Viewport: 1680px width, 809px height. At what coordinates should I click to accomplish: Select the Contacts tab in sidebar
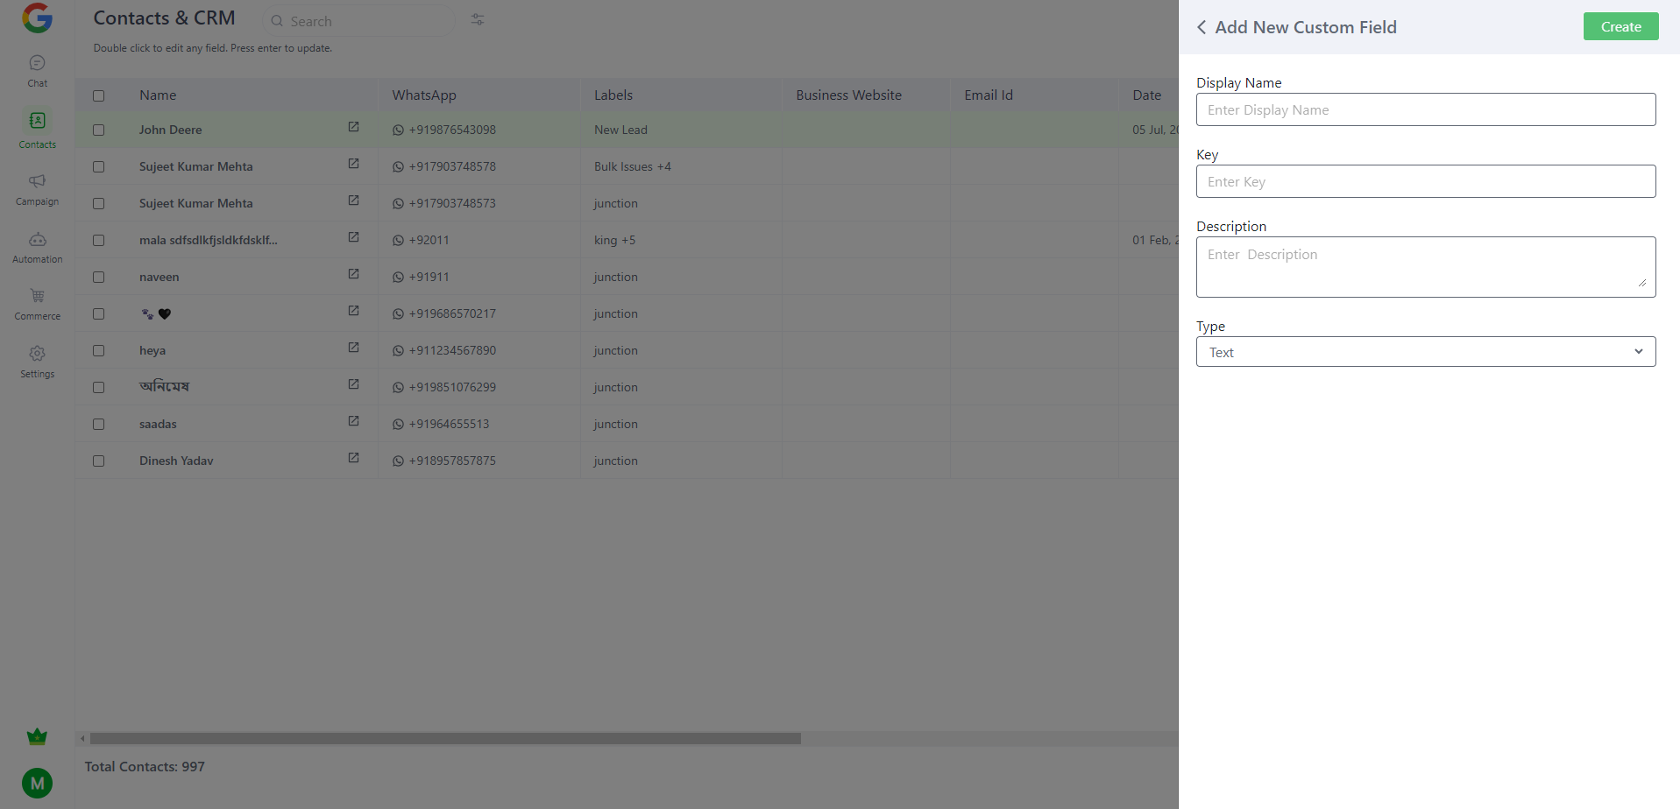(37, 129)
